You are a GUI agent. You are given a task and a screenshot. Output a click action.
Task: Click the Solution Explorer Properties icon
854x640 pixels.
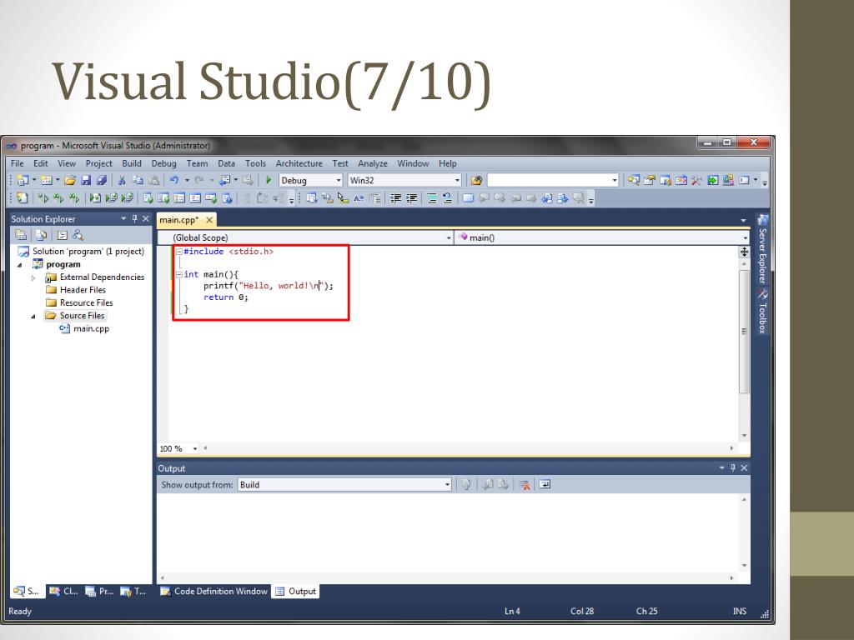pos(21,235)
